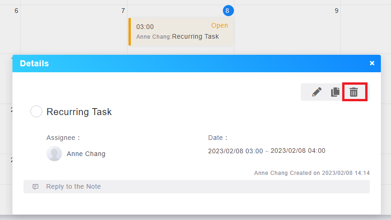Click the note icon beside Reply field
Viewport: 391px width, 220px height.
[x=35, y=187]
